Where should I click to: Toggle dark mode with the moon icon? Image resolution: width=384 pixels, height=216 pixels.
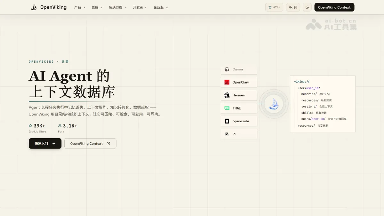[307, 7]
